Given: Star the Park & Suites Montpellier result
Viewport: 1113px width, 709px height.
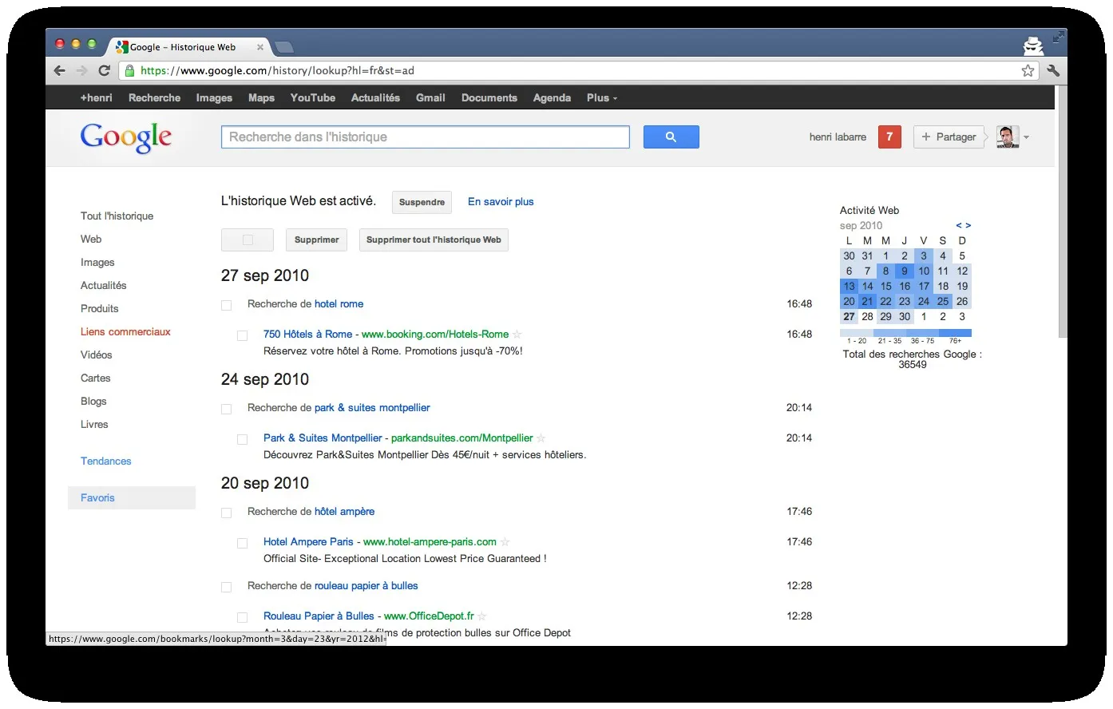Looking at the screenshot, I should (541, 438).
